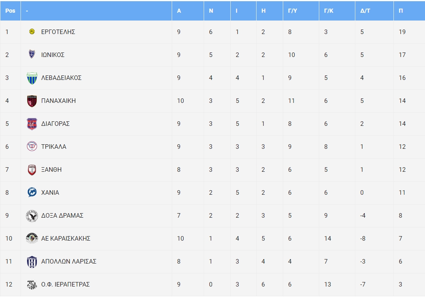Viewport: 425px width, 298px height.
Task: Click the ΑΠΟΛΛΩΝ ΛΑΡΙΣΑΣ striped crest
Action: click(32, 262)
